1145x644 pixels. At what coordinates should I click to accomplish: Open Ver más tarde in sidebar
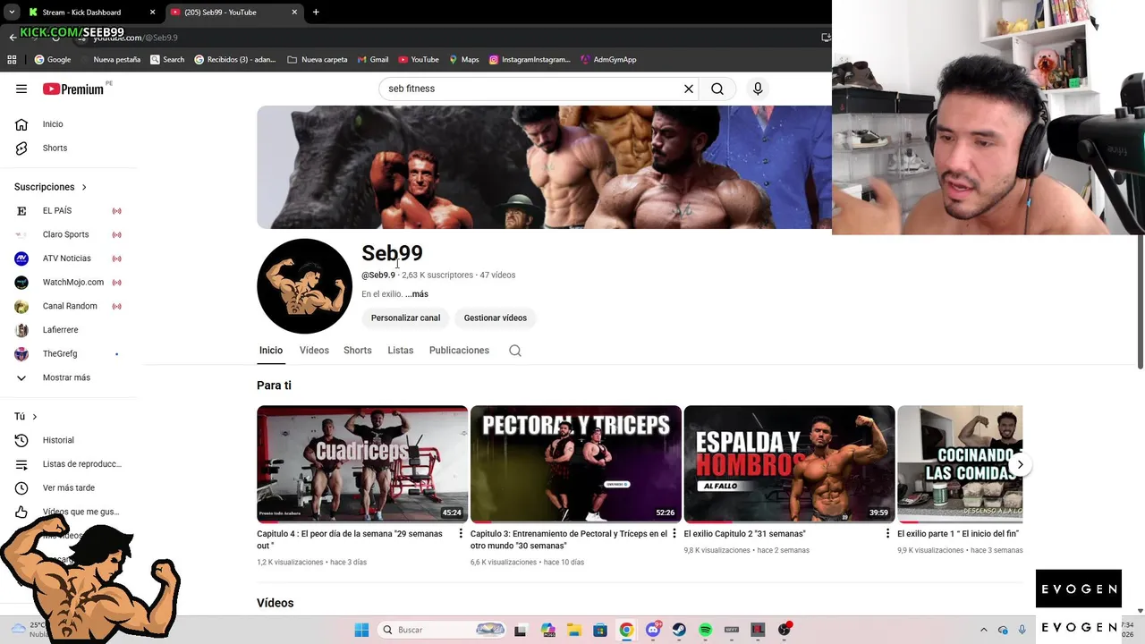68,487
